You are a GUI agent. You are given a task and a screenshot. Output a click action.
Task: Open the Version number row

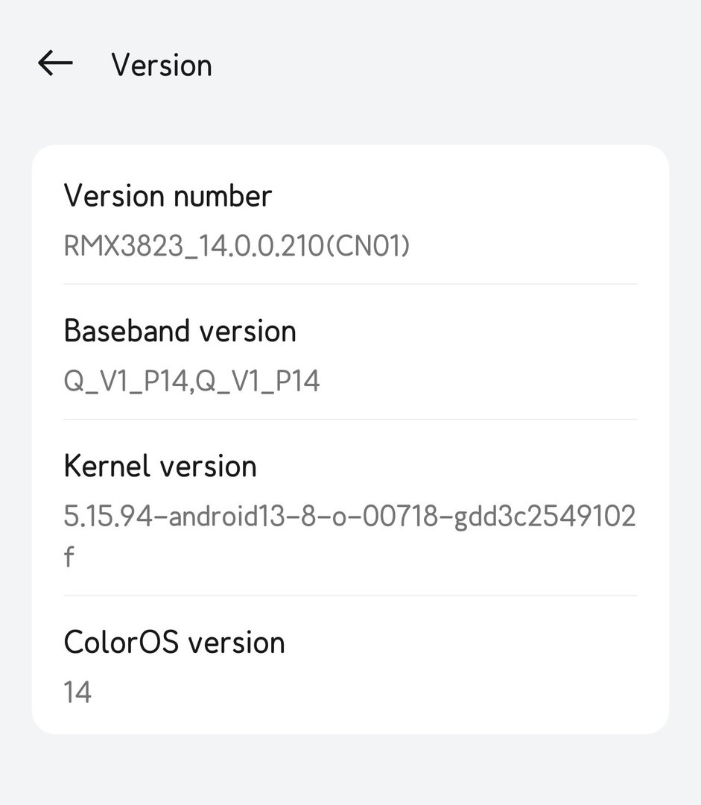click(350, 215)
